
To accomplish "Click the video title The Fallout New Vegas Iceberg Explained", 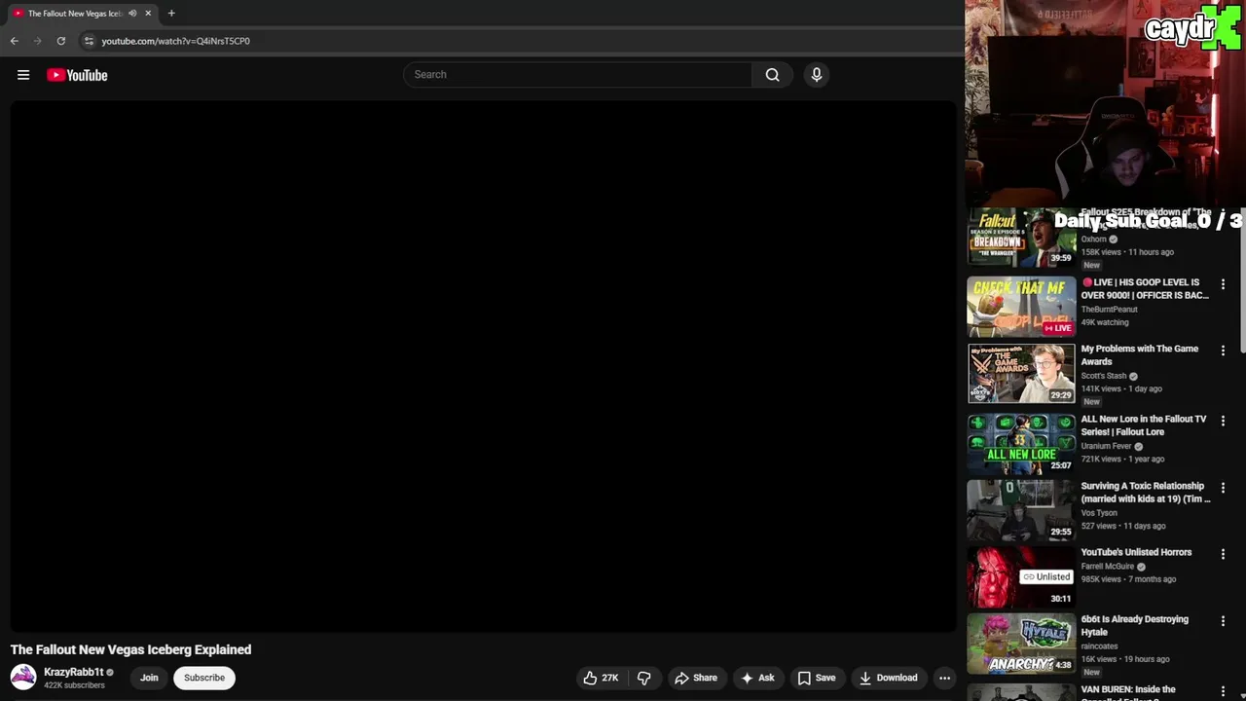I will click(130, 649).
